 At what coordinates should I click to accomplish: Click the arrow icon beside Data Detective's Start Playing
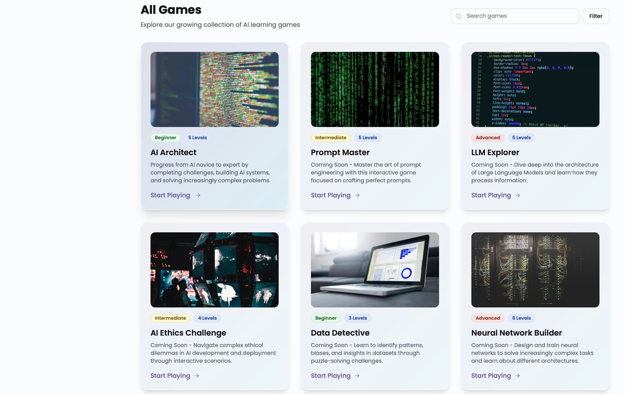click(357, 376)
